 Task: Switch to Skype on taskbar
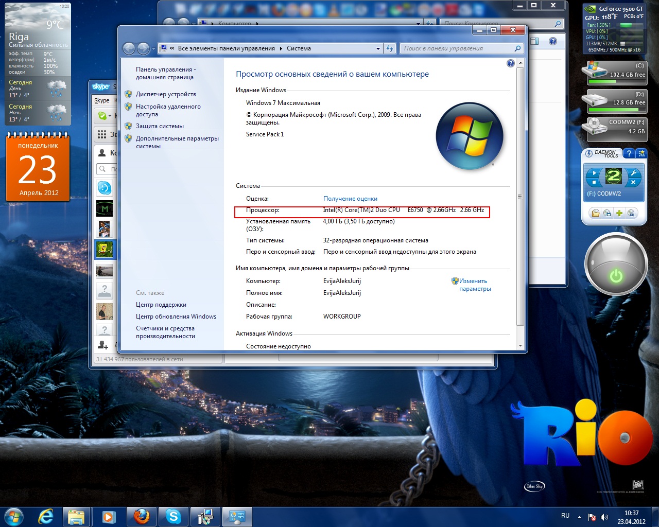[x=173, y=516]
